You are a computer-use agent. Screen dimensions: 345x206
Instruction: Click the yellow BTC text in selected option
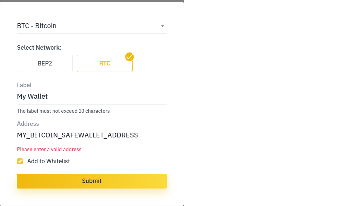(104, 63)
